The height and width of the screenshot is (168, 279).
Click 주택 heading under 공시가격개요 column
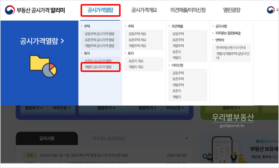coord(131,26)
